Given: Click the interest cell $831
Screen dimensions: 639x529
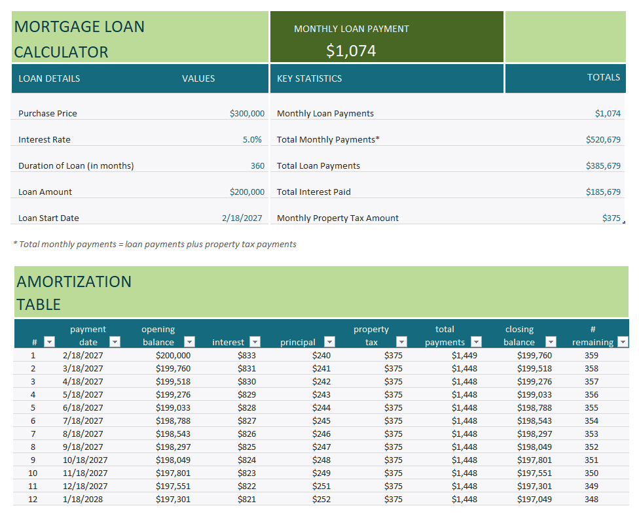Looking at the screenshot, I should pos(247,368).
